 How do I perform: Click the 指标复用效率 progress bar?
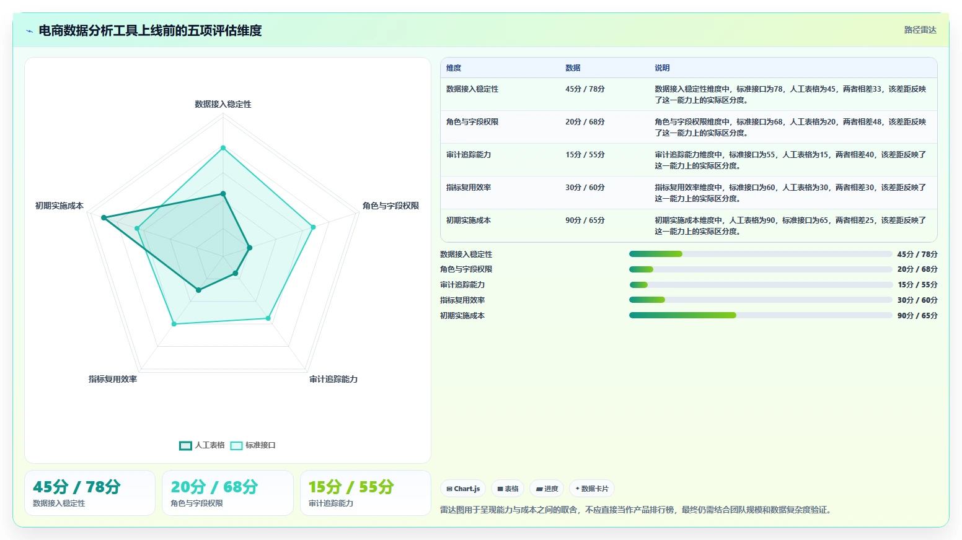point(761,300)
